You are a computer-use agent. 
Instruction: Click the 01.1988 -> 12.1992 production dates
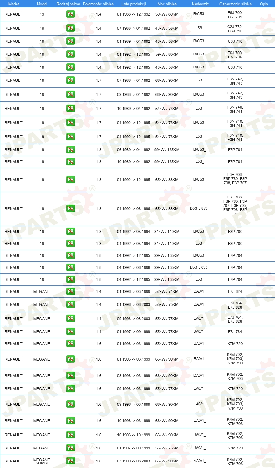tap(134, 15)
